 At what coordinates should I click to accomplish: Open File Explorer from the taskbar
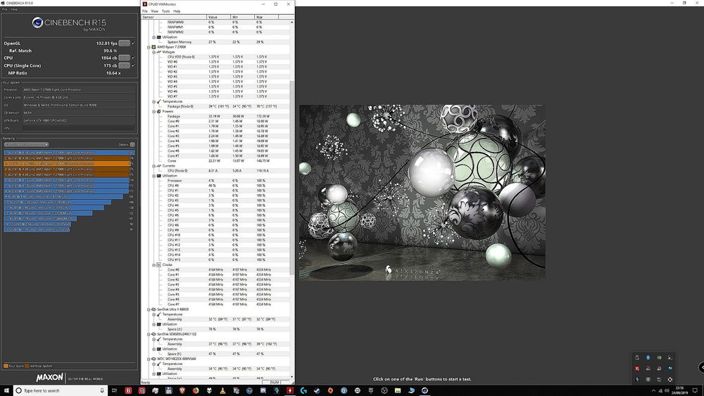[x=397, y=390]
